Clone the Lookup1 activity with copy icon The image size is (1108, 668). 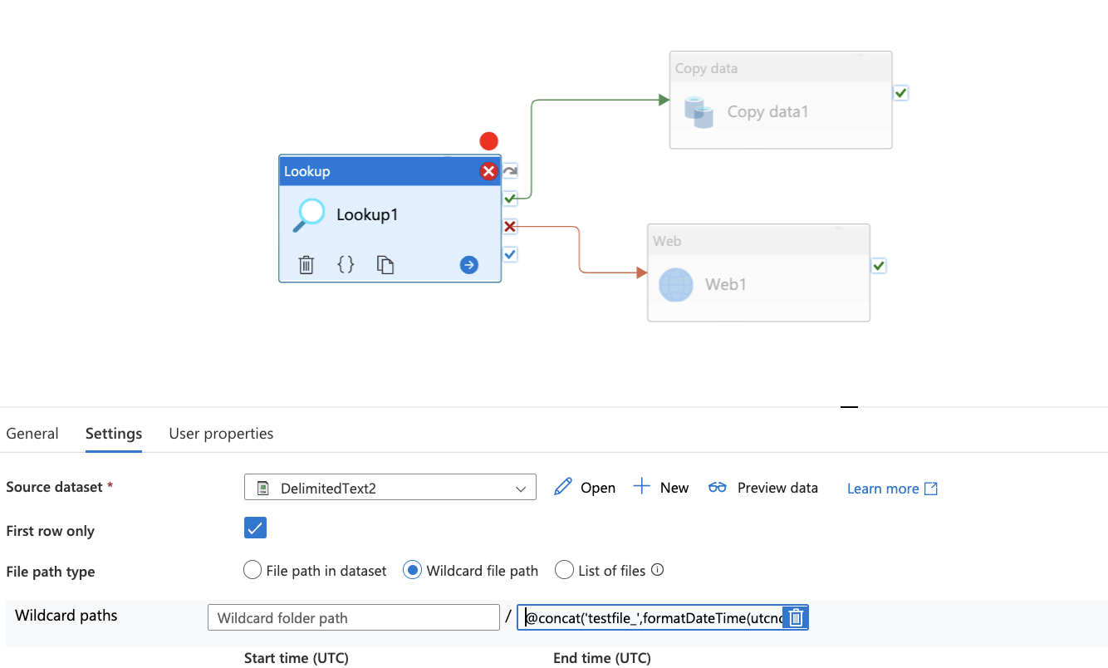[x=385, y=265]
